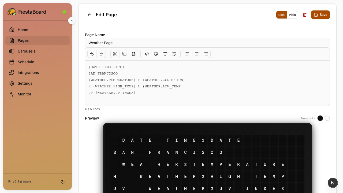Collapse the sidebar using the chevron
The width and height of the screenshot is (343, 193).
(72, 21)
